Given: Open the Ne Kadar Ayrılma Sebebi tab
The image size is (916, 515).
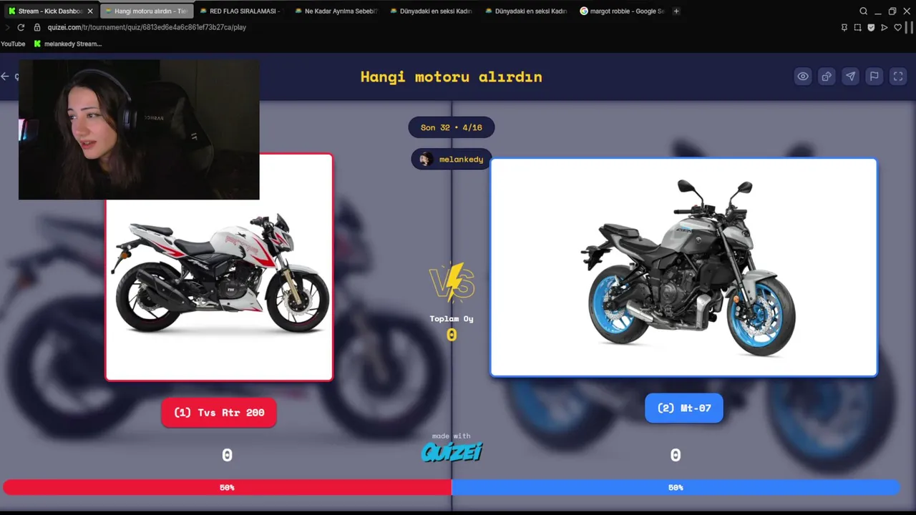Looking at the screenshot, I should (x=336, y=11).
